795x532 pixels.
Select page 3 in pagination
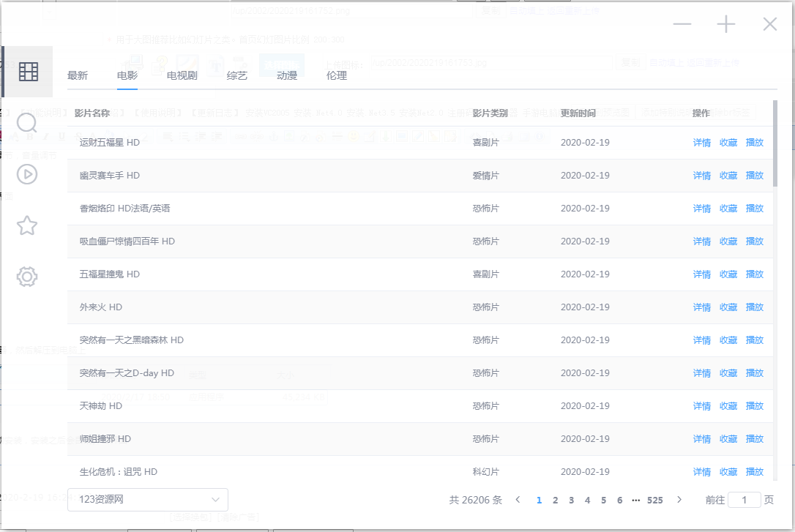tap(571, 501)
